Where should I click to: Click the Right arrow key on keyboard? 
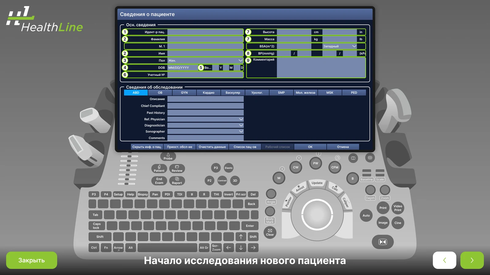coord(253,248)
